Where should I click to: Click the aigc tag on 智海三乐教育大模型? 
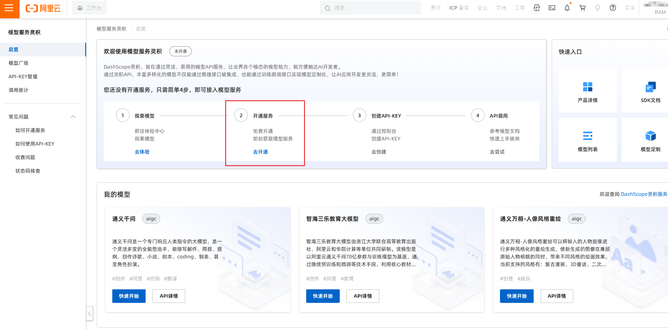pyautogui.click(x=374, y=219)
